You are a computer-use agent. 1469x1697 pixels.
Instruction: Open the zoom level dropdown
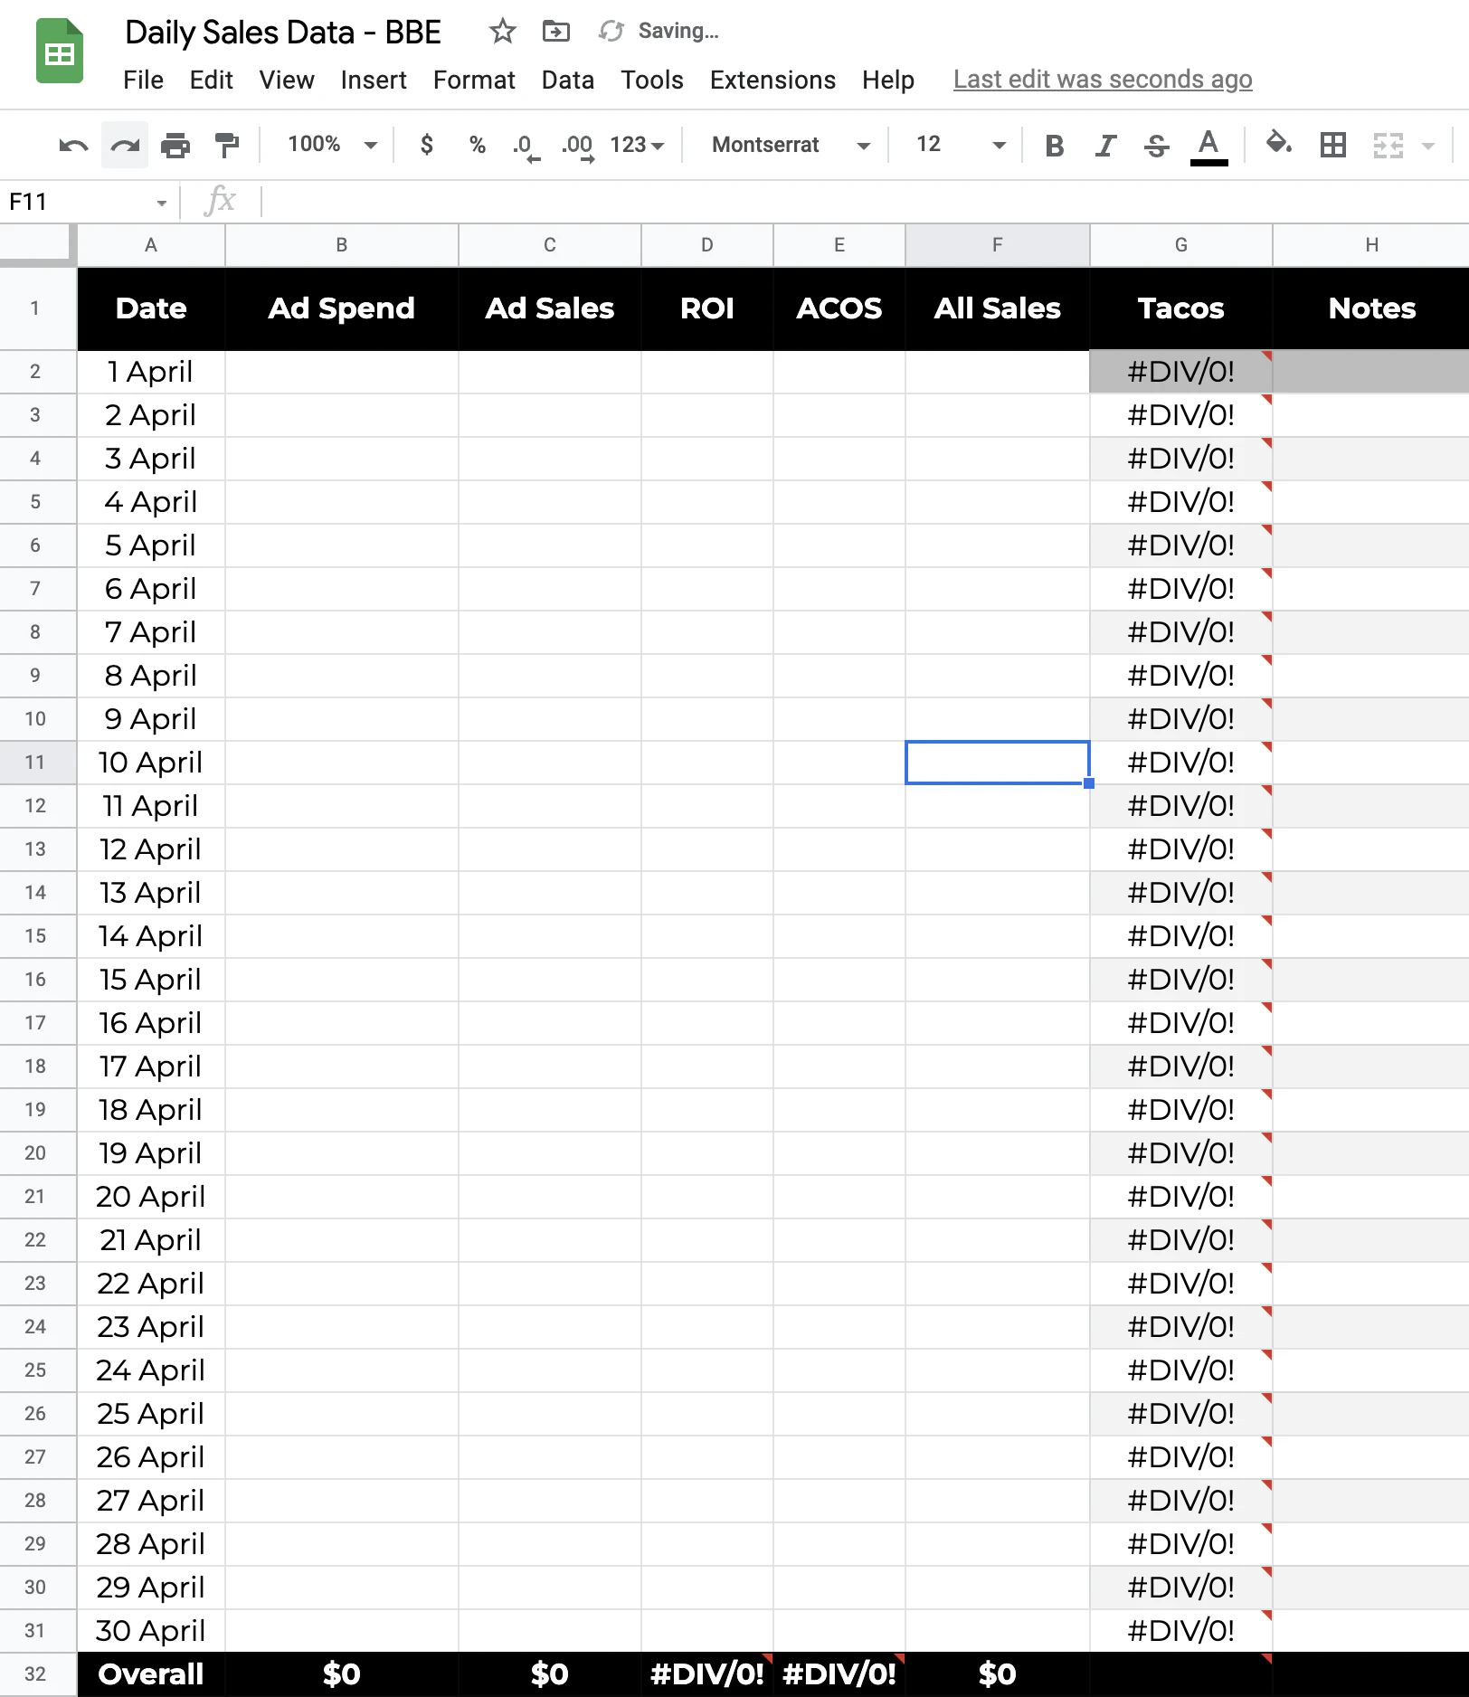(x=332, y=145)
